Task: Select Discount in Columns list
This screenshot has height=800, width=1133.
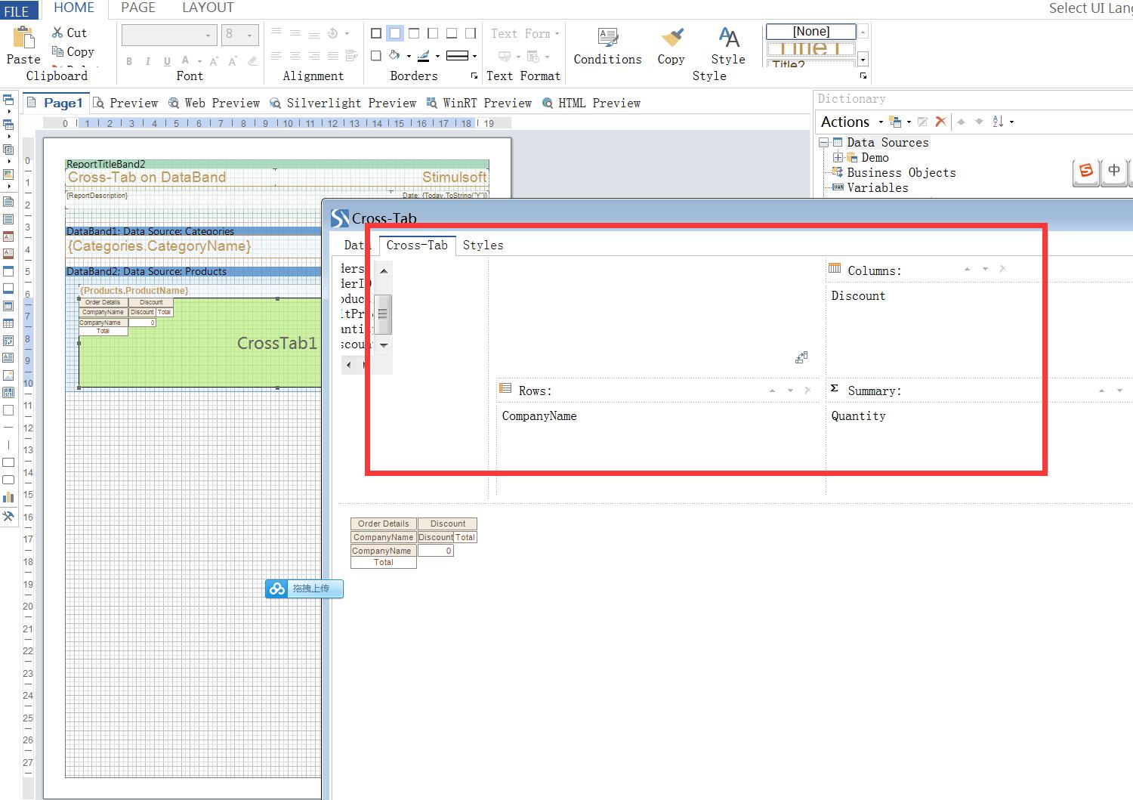Action: (858, 295)
